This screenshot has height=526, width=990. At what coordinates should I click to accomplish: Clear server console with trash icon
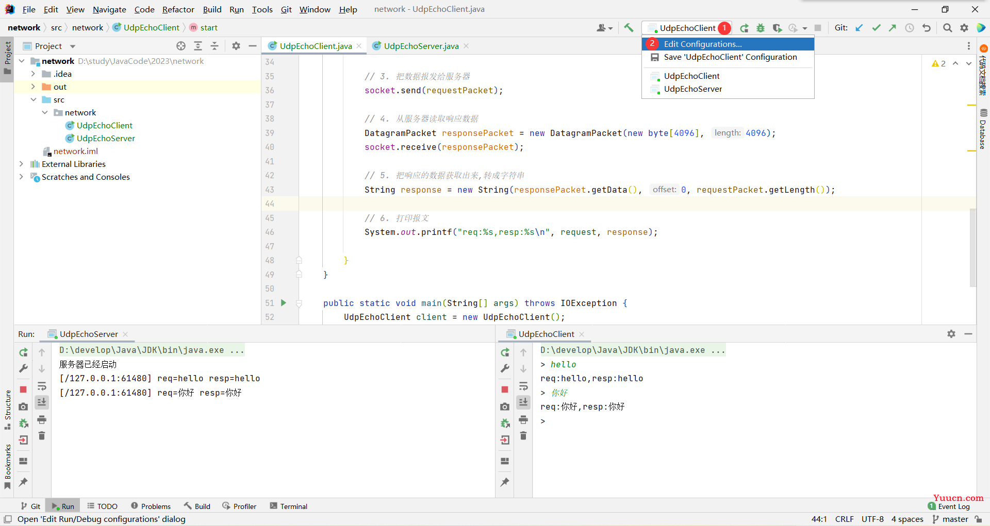pyautogui.click(x=42, y=436)
